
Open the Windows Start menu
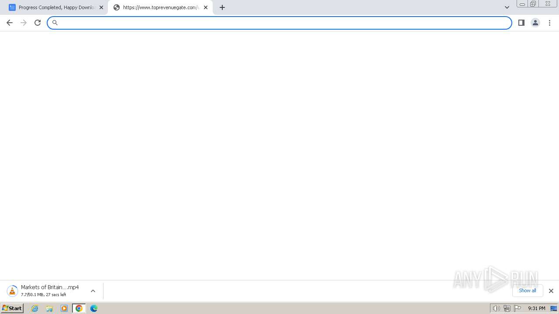pyautogui.click(x=12, y=308)
